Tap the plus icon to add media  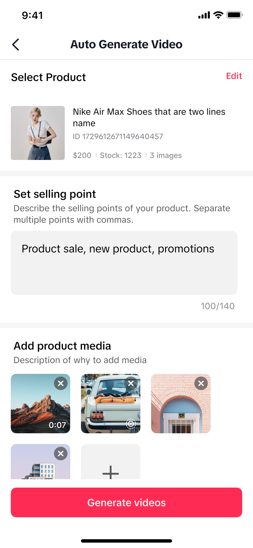[x=111, y=472]
